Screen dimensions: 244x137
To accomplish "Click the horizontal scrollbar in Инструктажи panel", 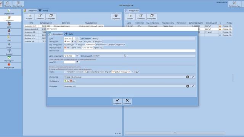I will (175, 133).
